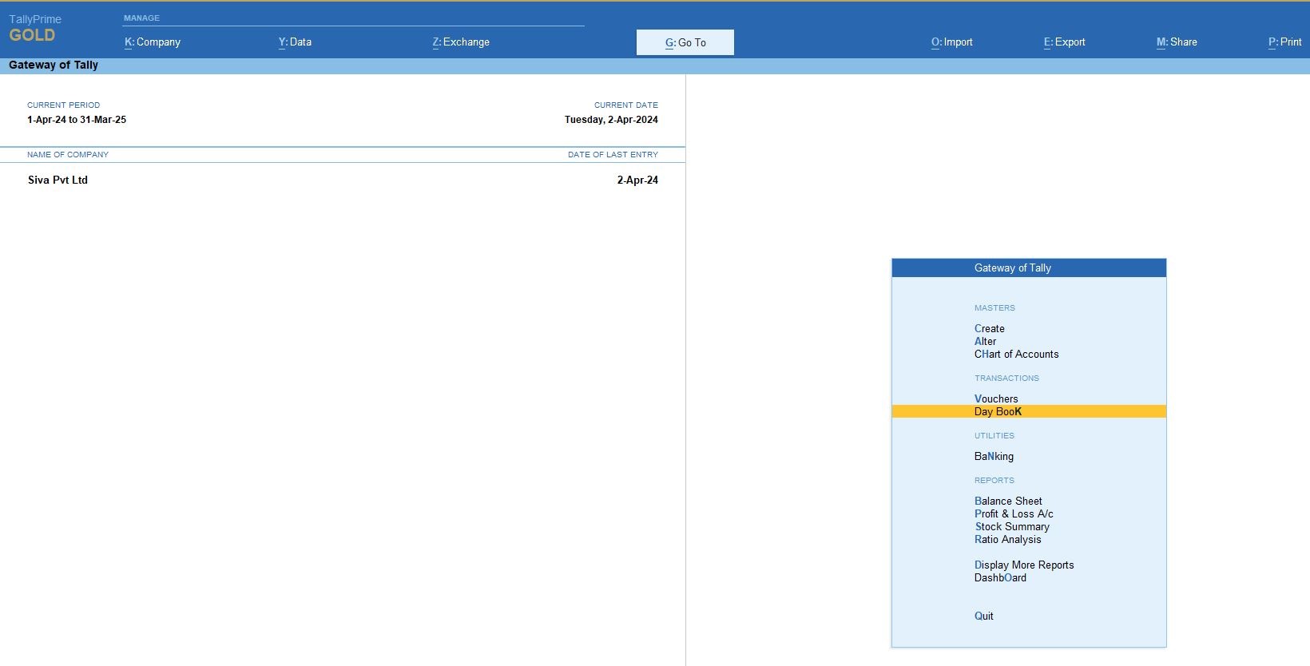Open the O: Import menu
The image size is (1310, 666).
click(951, 42)
